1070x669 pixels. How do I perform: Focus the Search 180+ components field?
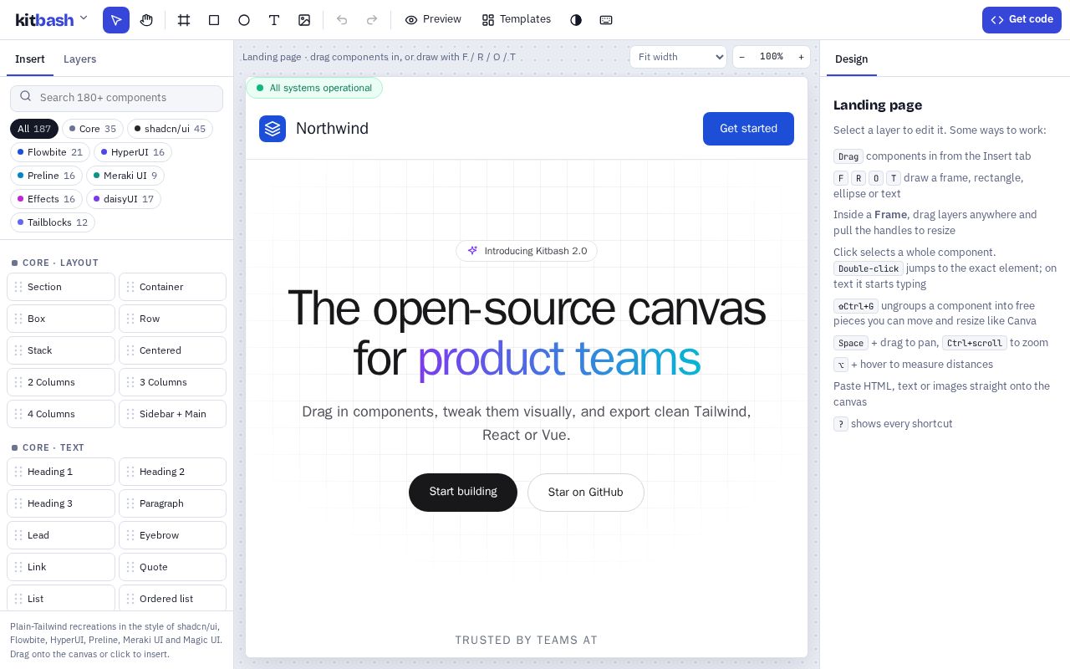tap(116, 98)
